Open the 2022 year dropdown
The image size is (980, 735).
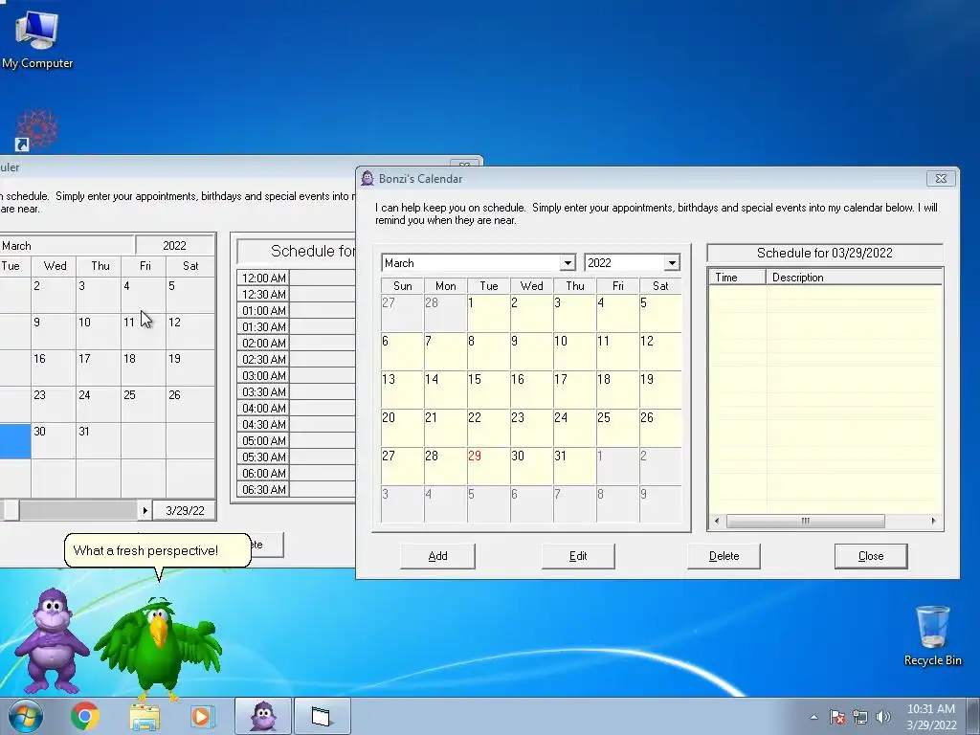(672, 262)
